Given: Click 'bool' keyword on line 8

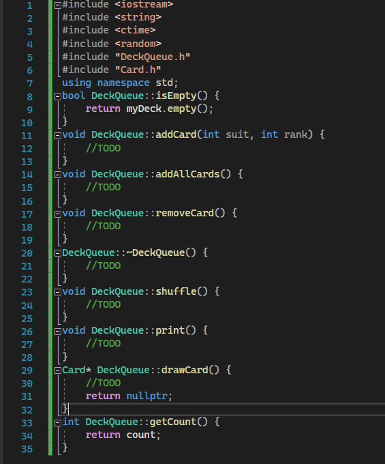Looking at the screenshot, I should (74, 96).
